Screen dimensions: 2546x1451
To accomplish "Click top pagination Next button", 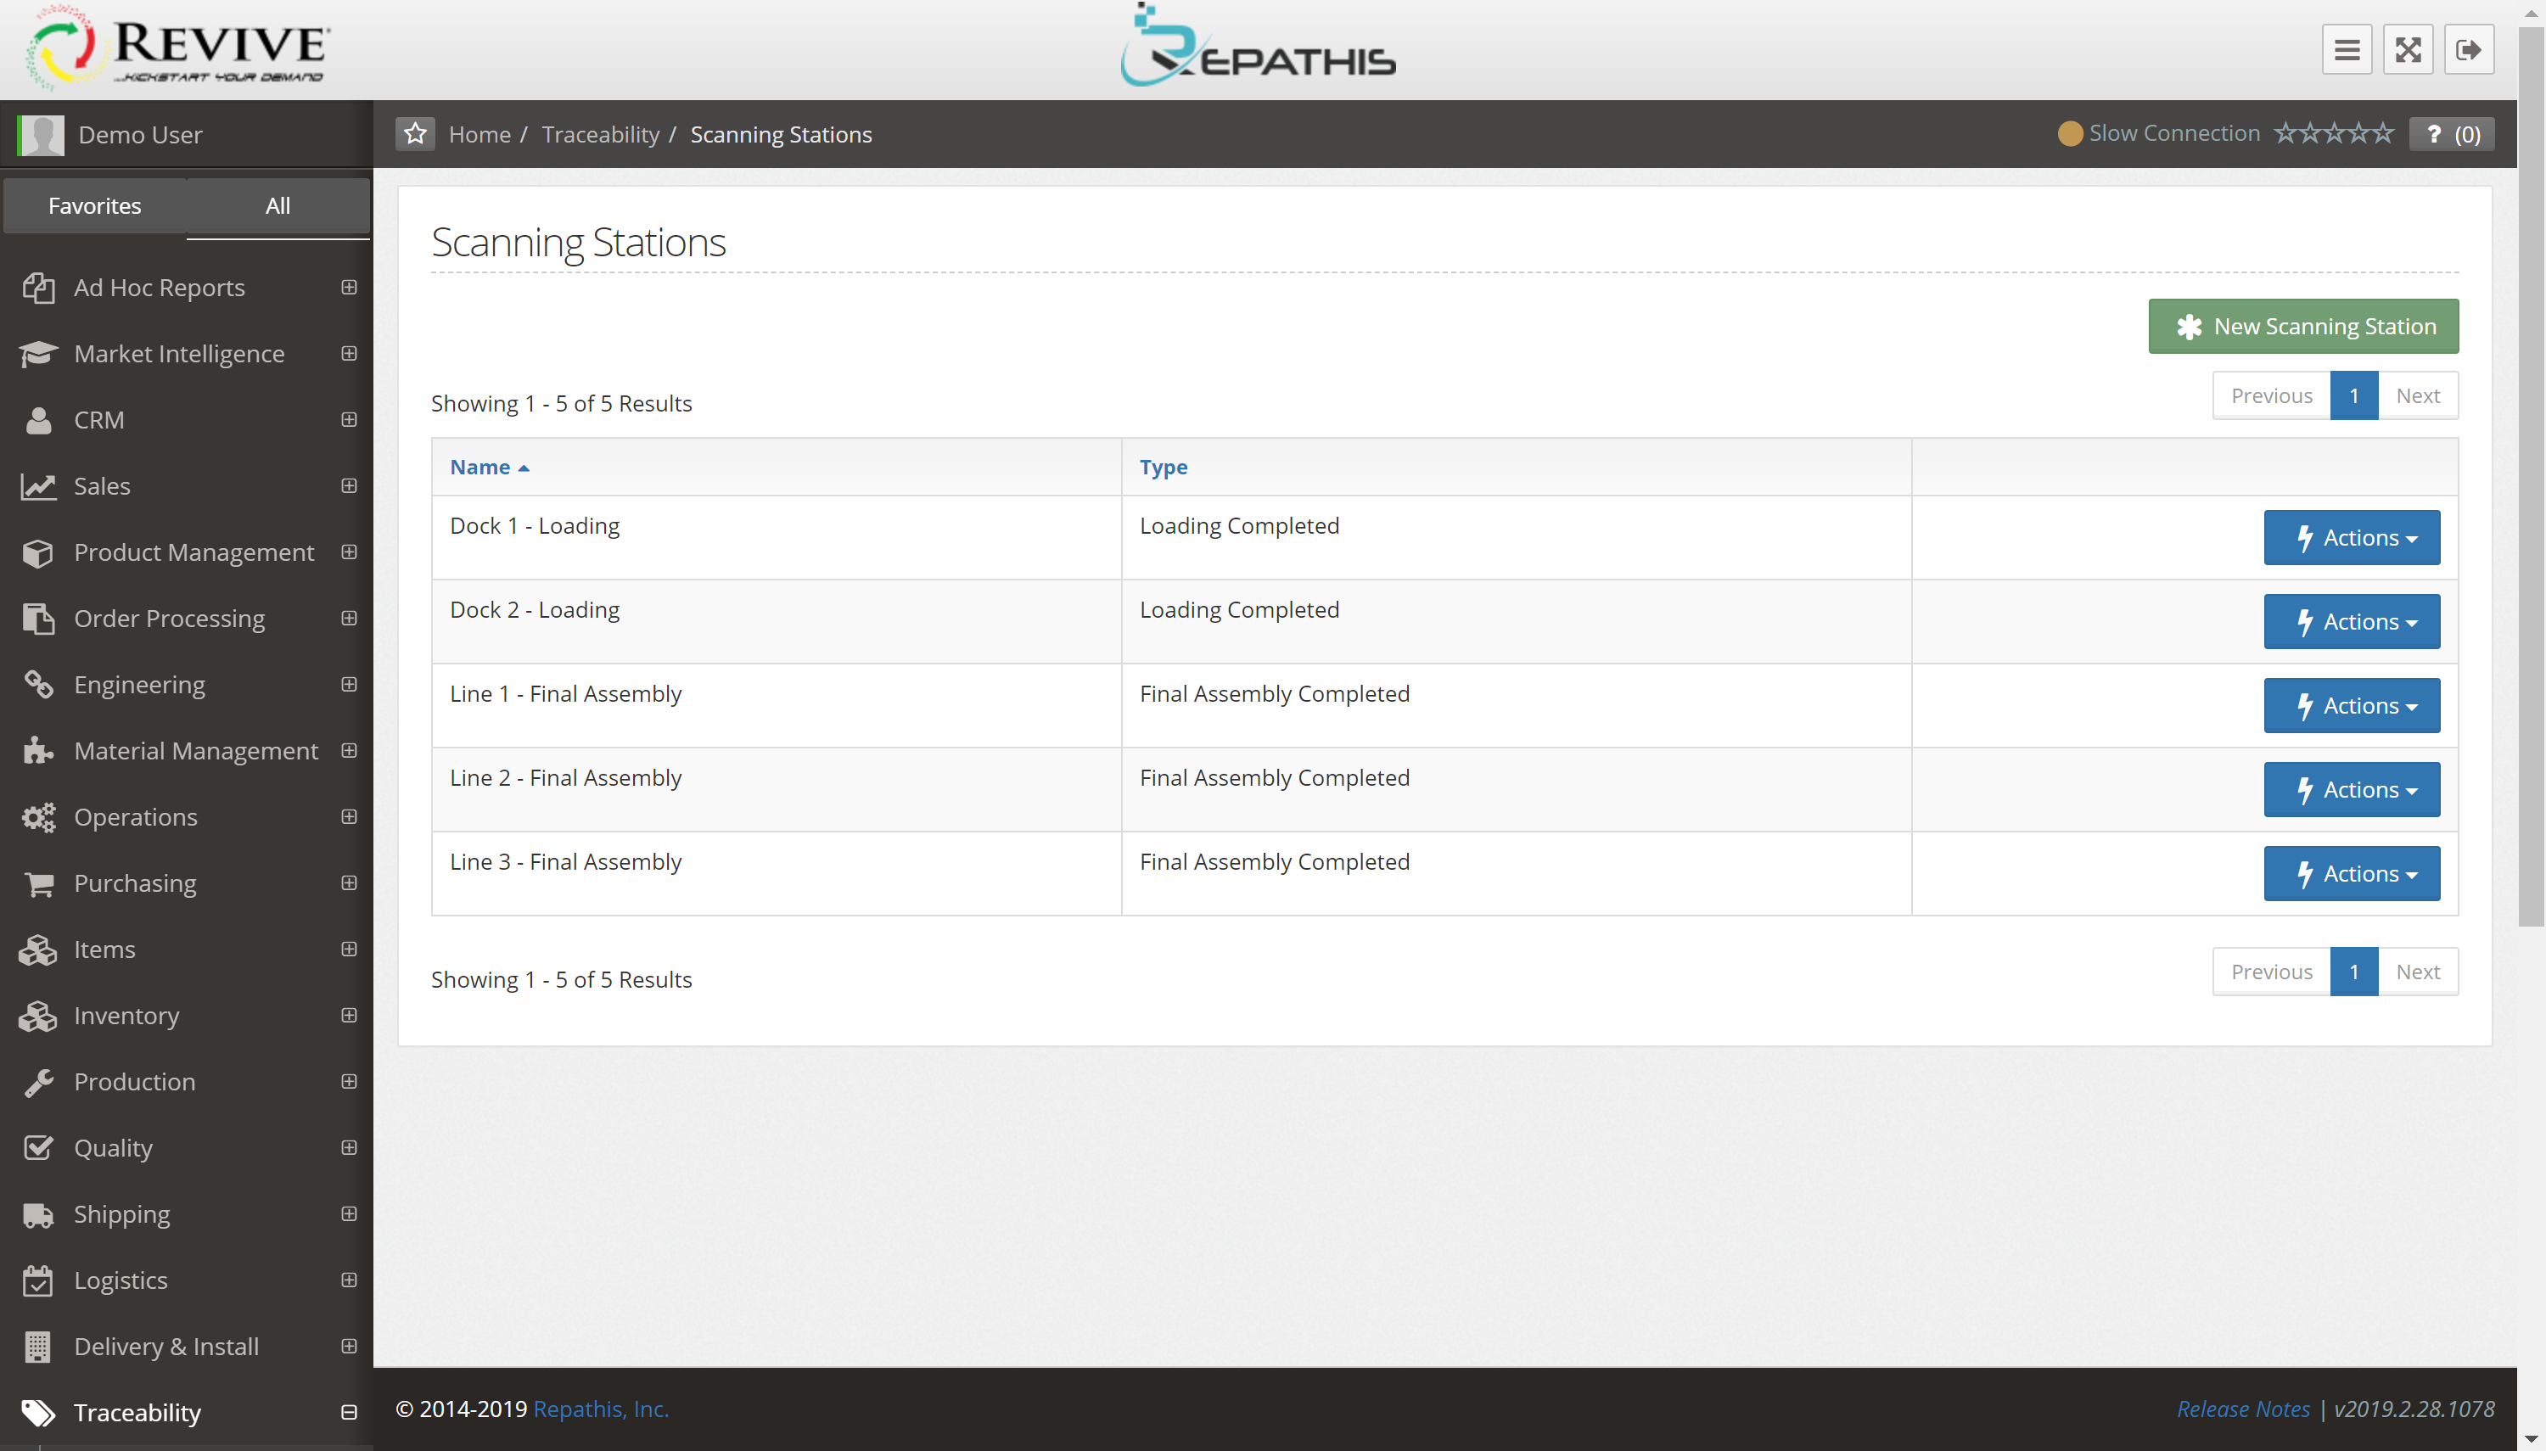I will (x=2418, y=395).
